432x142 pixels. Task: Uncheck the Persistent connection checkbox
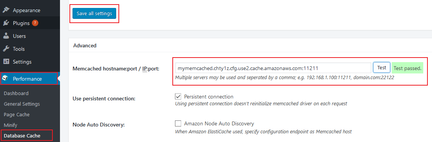[178, 97]
